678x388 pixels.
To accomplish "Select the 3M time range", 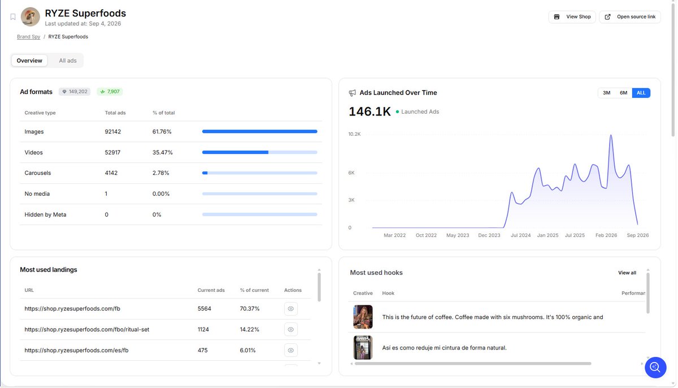I will click(606, 93).
